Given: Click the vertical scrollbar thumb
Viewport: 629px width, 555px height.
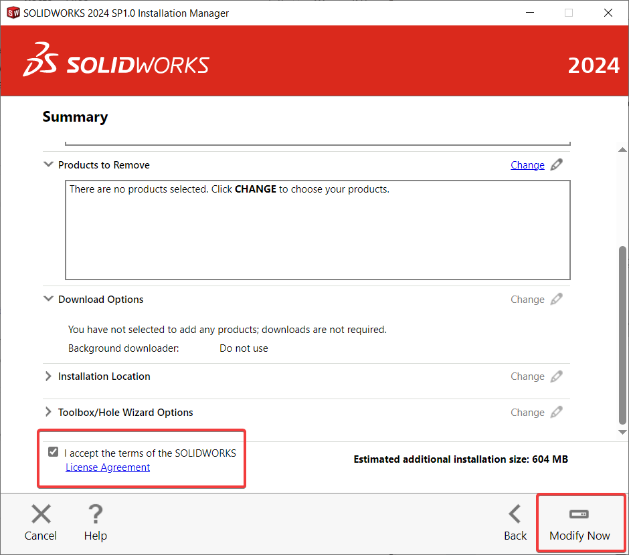Looking at the screenshot, I should (622, 335).
